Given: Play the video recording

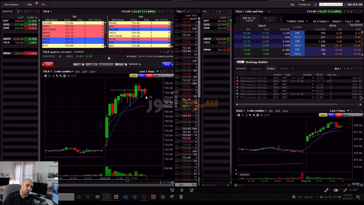Looking at the screenshot, I should (182, 190).
